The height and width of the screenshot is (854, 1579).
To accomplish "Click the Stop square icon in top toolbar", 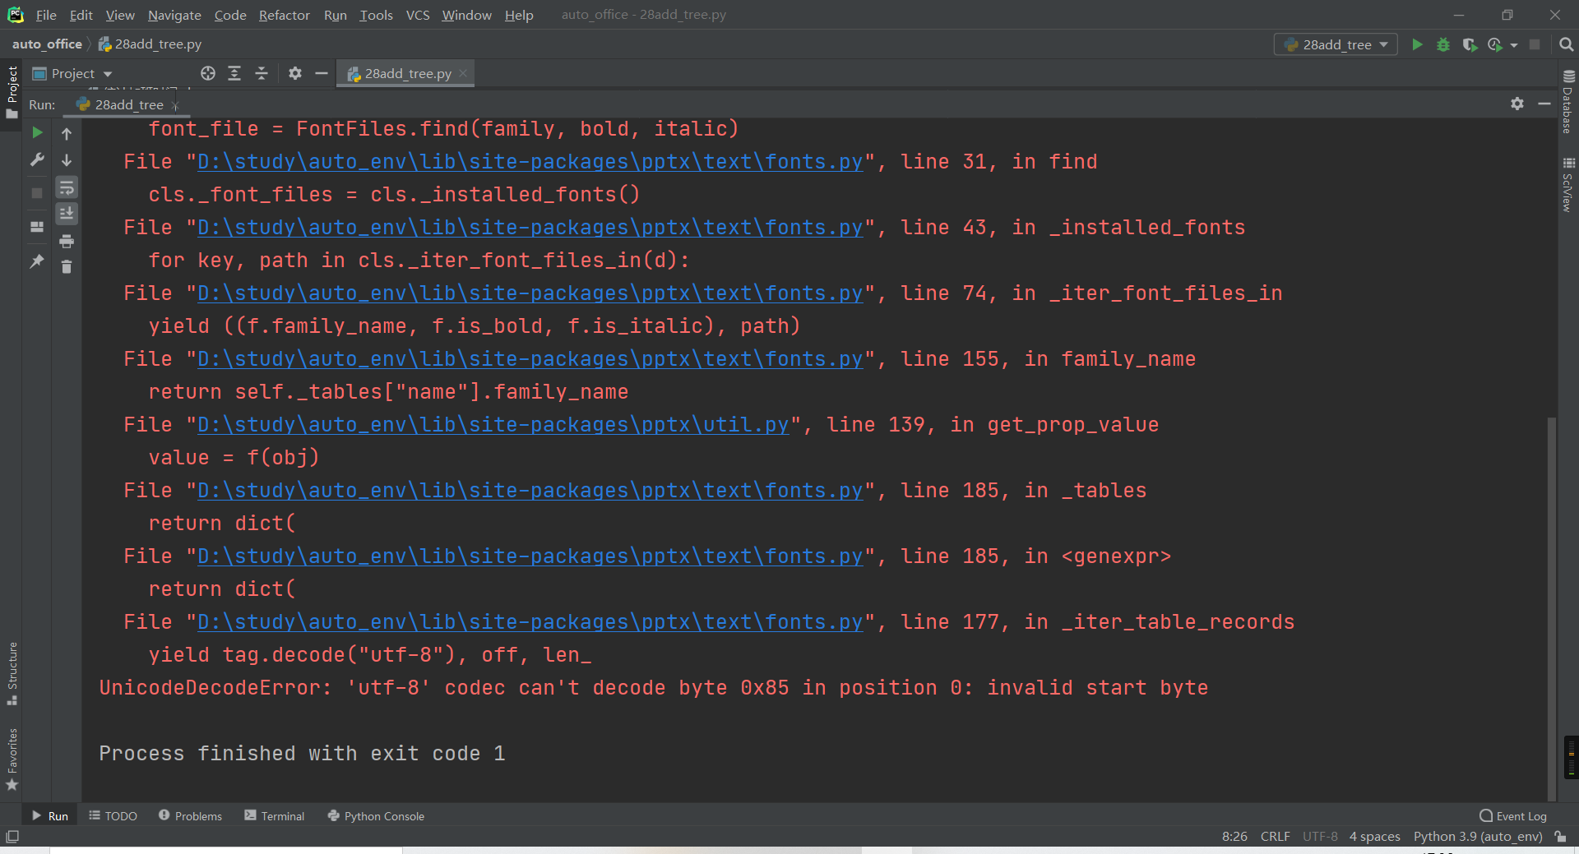I will click(x=1535, y=44).
